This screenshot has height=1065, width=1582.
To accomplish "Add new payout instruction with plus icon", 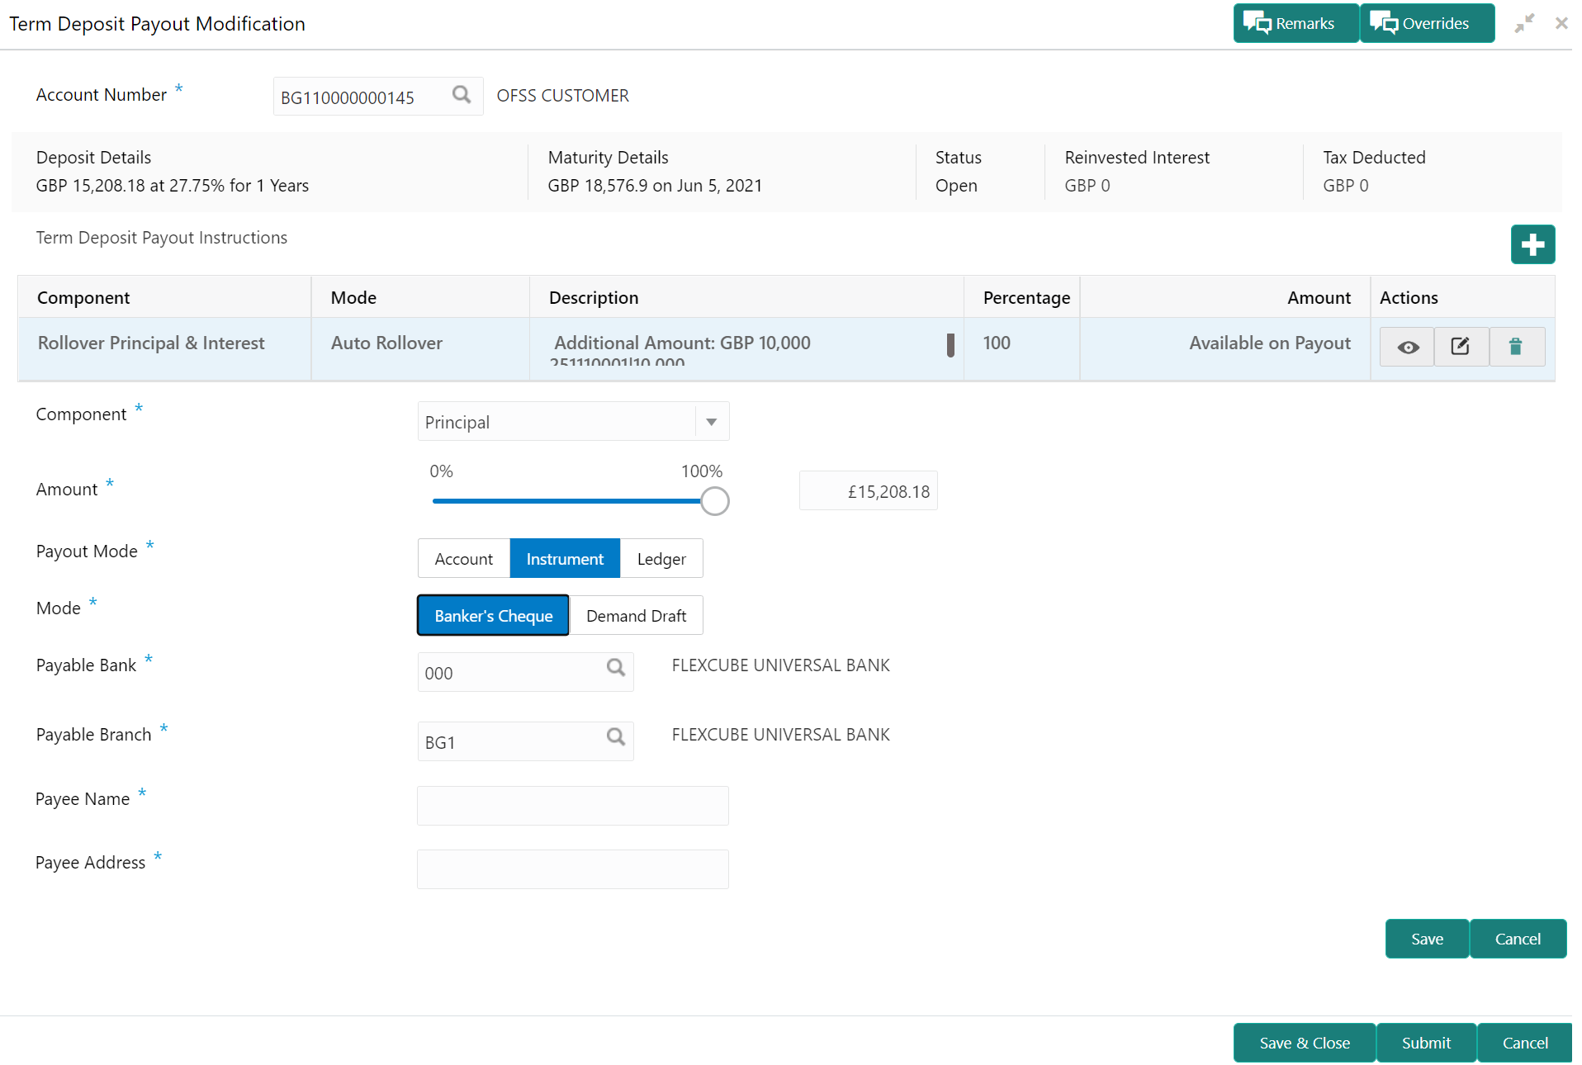I will coord(1532,244).
